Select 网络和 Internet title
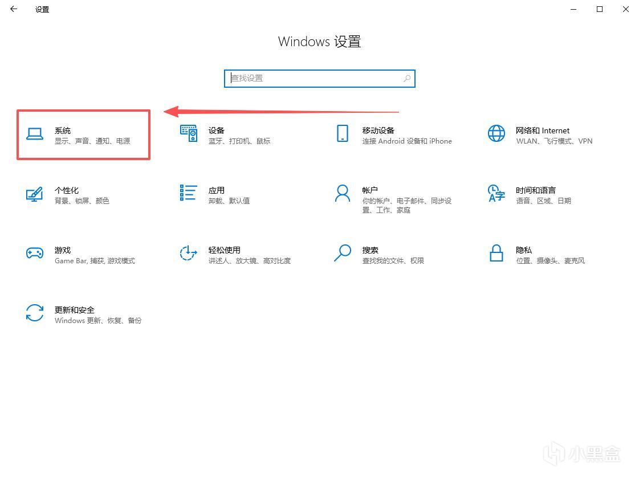Image resolution: width=639 pixels, height=478 pixels. tap(543, 130)
